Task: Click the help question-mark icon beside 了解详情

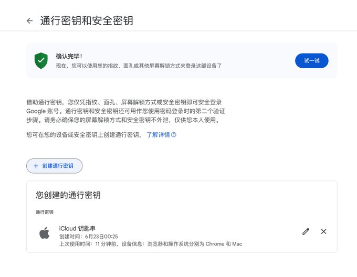Action: (174, 135)
